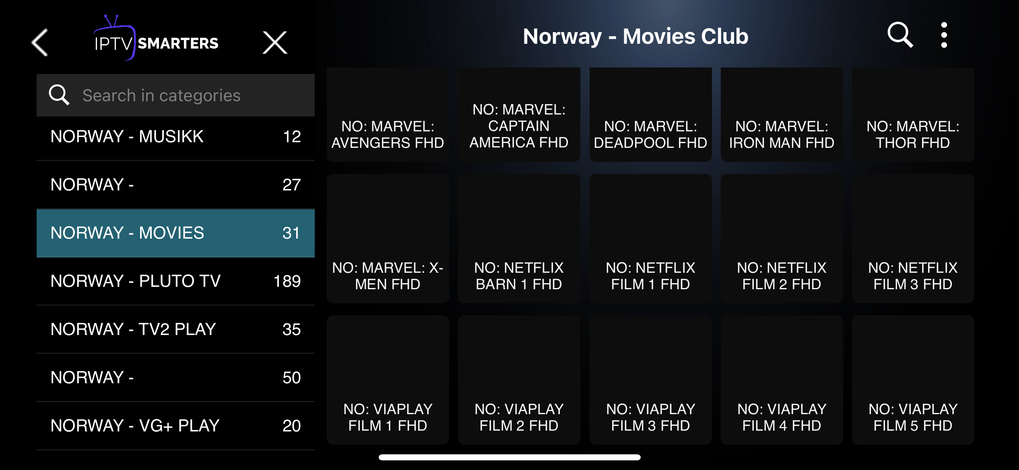Select the NORWAY - MOVIES category
This screenshot has width=1019, height=470.
(x=175, y=233)
